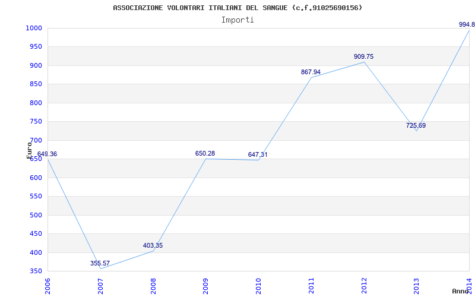The image size is (475, 297).
Task: Click the 2006 x-axis label
Action: [x=47, y=286]
